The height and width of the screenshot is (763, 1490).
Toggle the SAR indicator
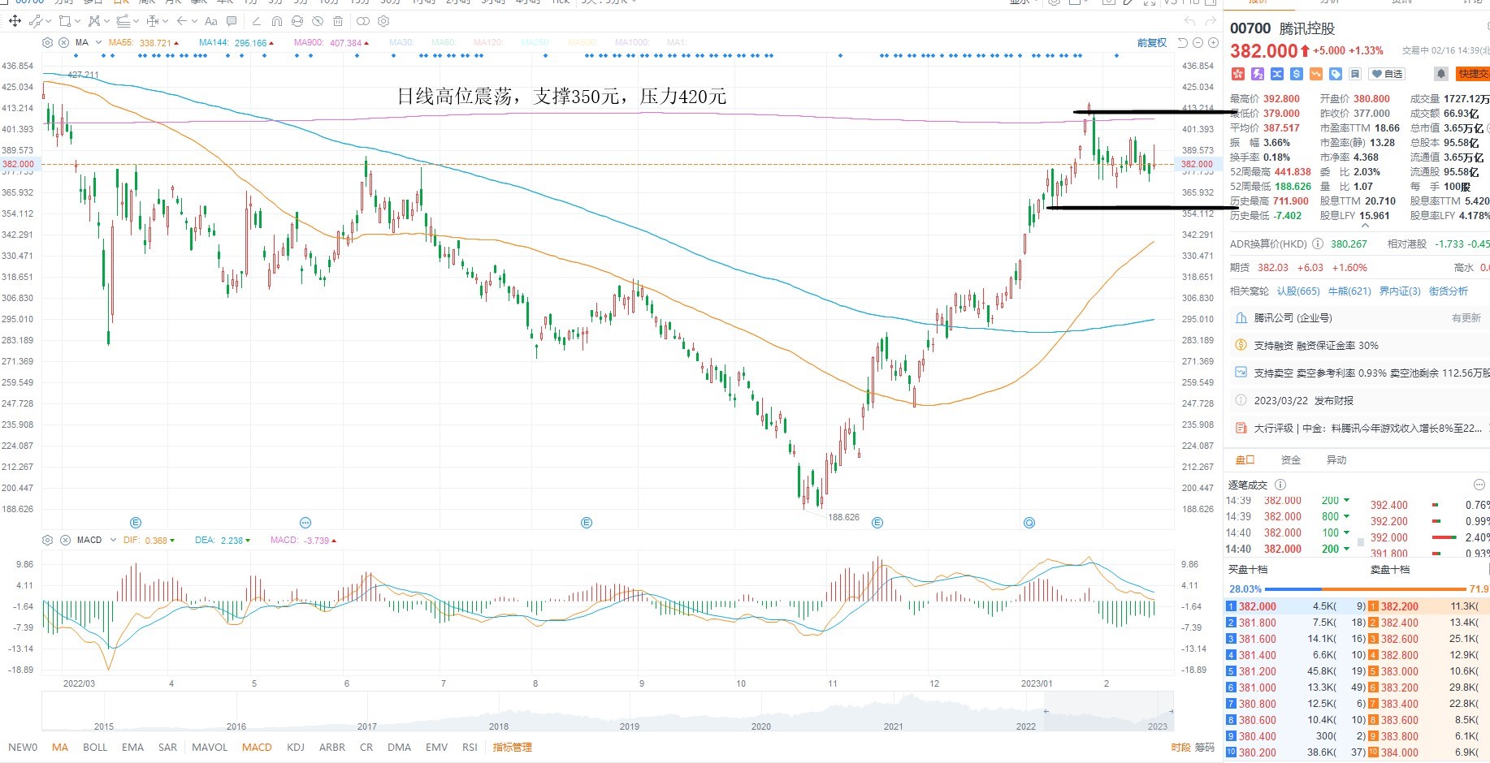167,748
